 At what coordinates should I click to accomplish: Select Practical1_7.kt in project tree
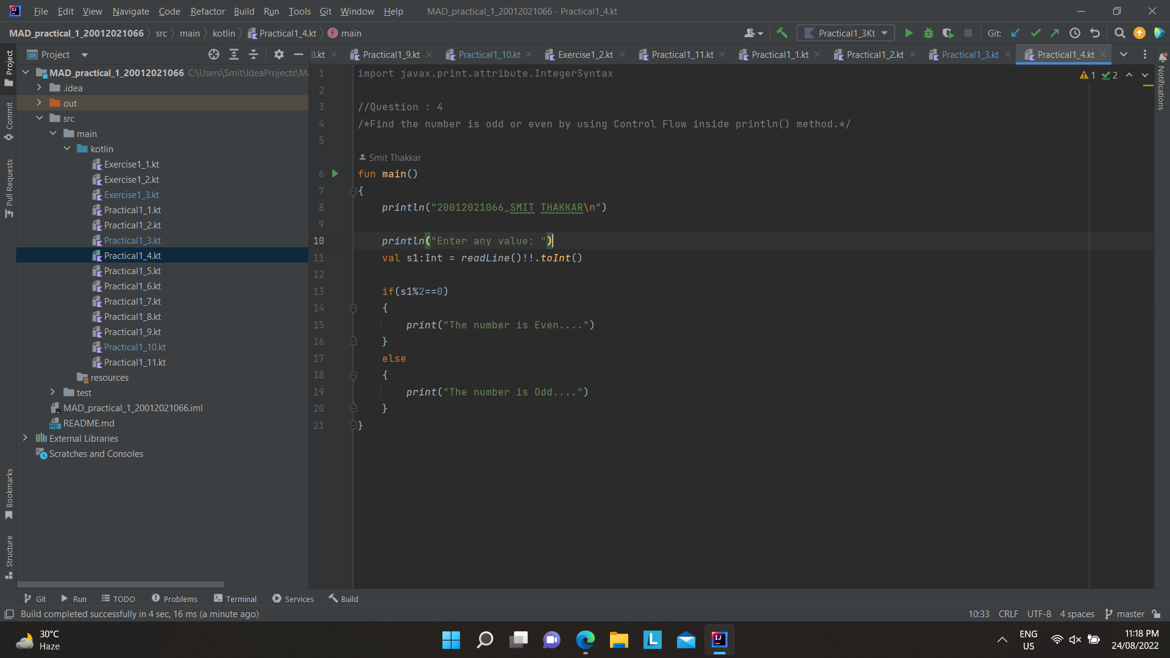(132, 302)
